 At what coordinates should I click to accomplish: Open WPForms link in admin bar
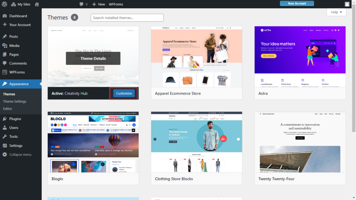point(116,4)
